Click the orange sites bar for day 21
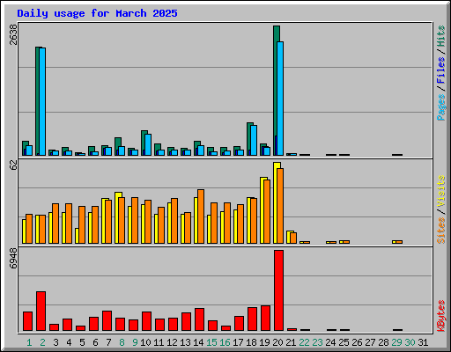Image resolution: width=451 pixels, height=352 pixels. (x=293, y=238)
